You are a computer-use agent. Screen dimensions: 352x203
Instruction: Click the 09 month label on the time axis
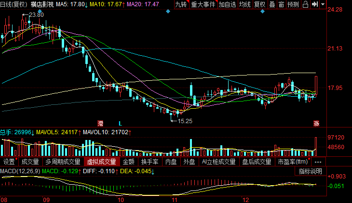click(46, 200)
